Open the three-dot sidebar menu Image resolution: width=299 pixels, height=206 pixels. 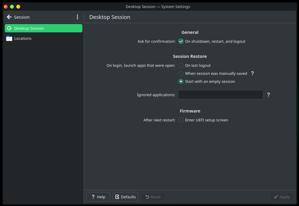(x=77, y=17)
